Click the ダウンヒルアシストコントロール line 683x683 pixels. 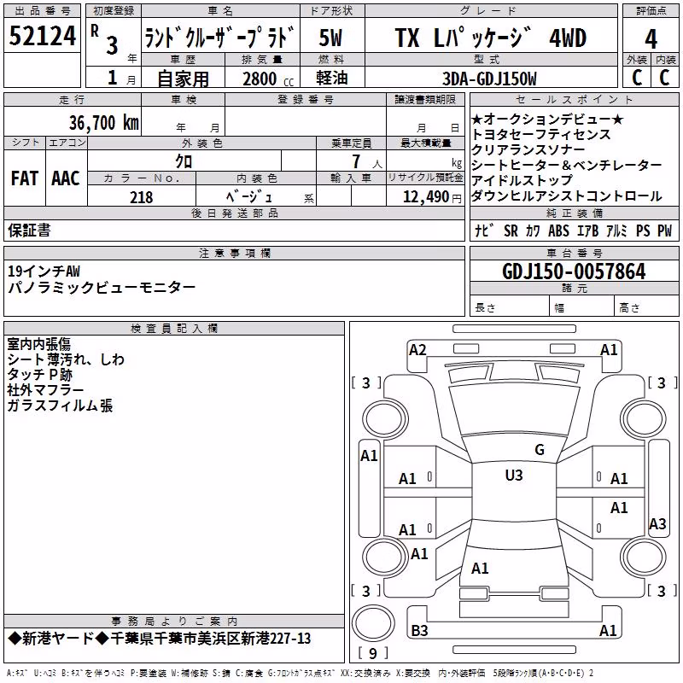pyautogui.click(x=567, y=196)
